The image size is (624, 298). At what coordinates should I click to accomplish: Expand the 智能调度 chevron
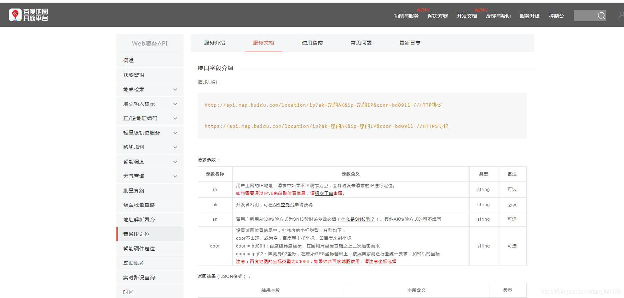(175, 162)
